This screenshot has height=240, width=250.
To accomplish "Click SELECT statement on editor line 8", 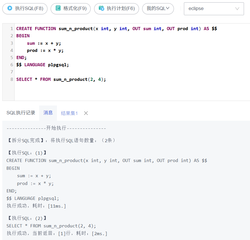I will (x=61, y=79).
